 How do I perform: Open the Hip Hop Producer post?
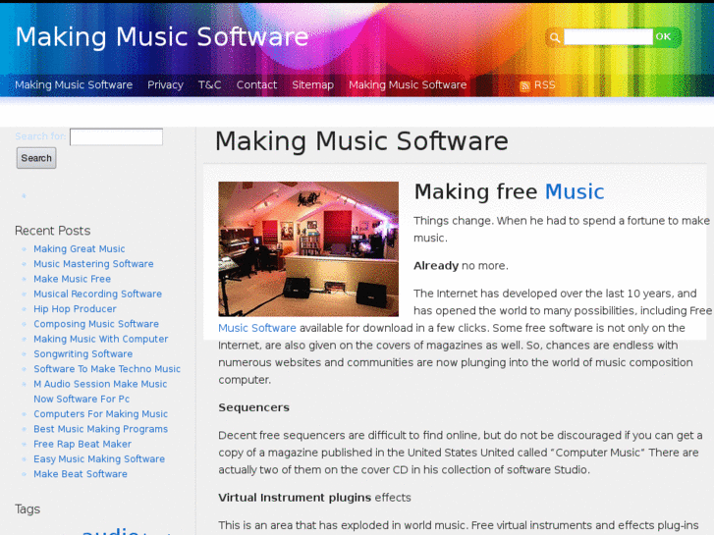(75, 308)
